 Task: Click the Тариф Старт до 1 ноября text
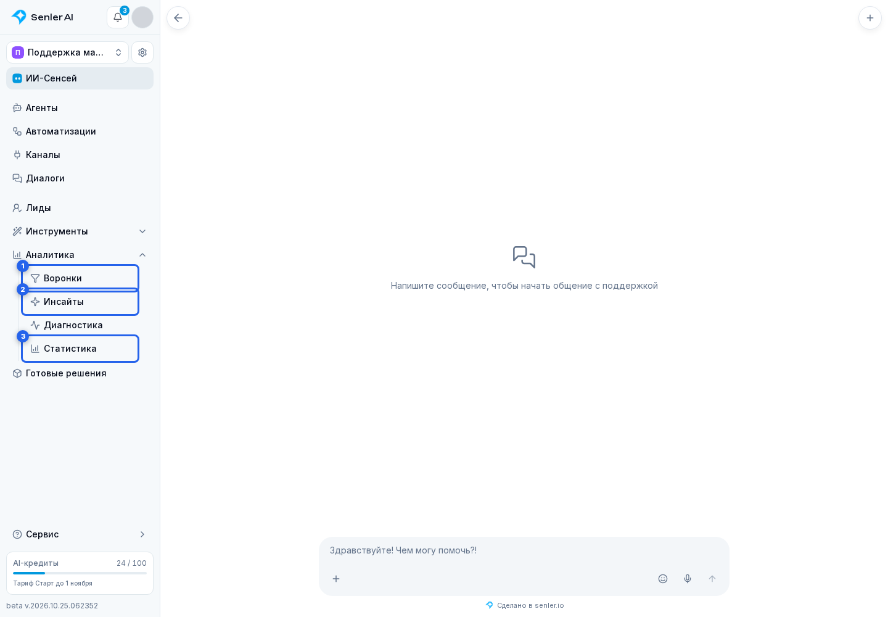tap(52, 583)
